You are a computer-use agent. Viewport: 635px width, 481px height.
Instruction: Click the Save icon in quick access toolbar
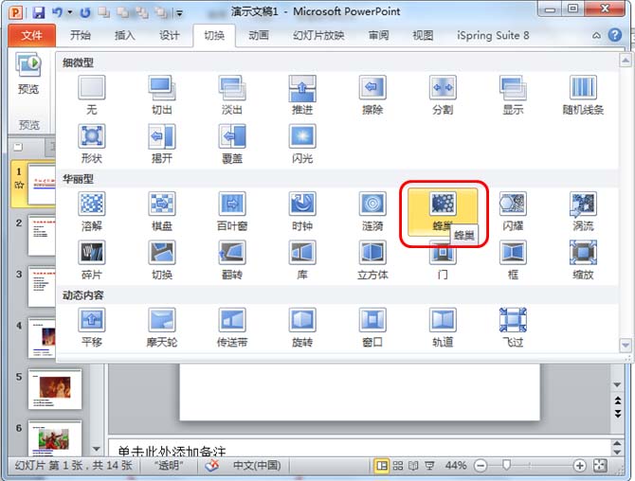point(38,12)
